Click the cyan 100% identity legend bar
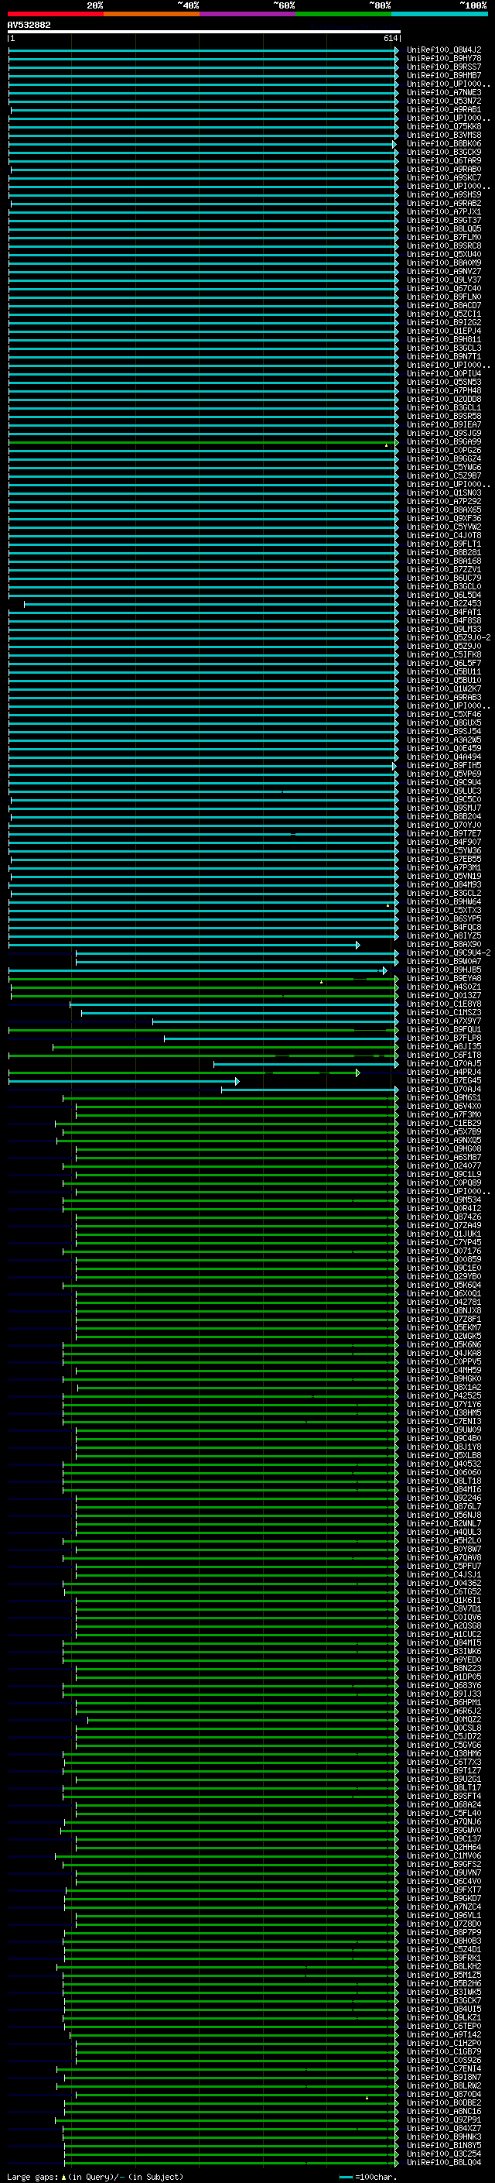Image resolution: width=495 pixels, height=2183 pixels. tap(439, 14)
